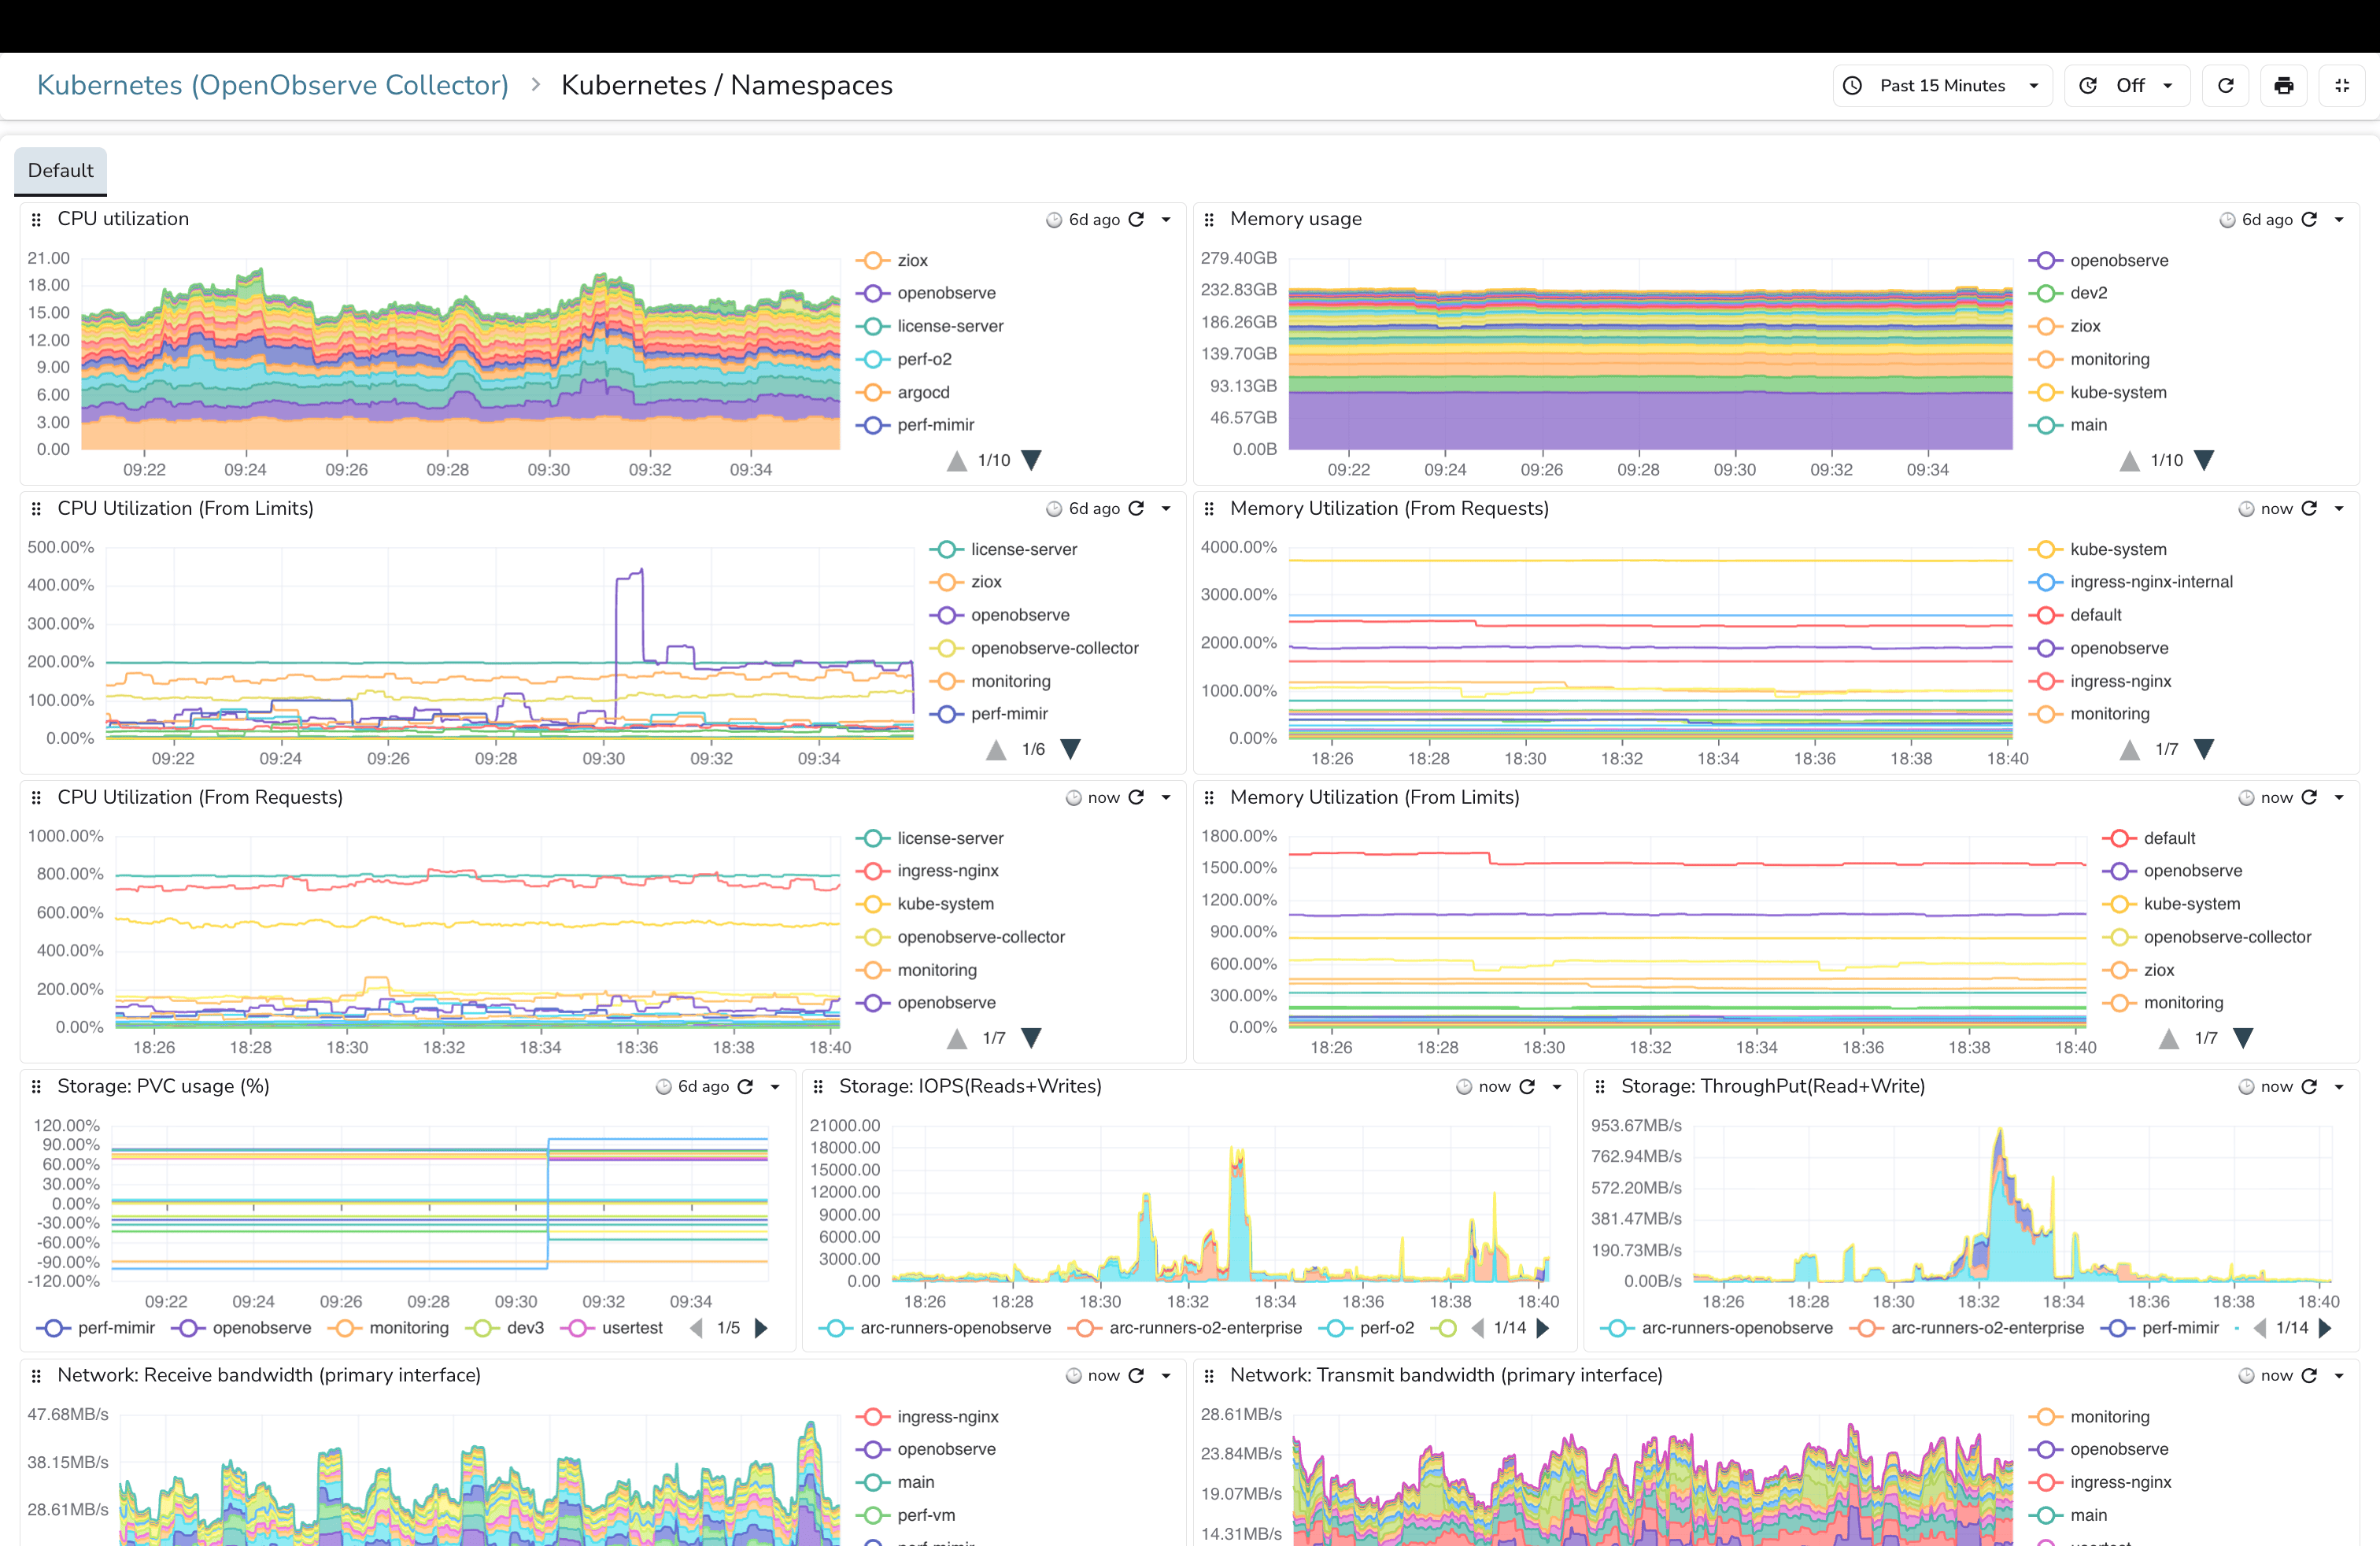Click the down arrow on 1/10 legend pagination
Viewport: 2380px width, 1546px height.
pos(1031,461)
